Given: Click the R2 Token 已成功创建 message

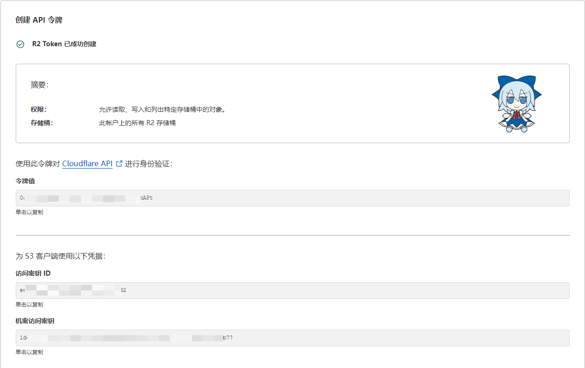Looking at the screenshot, I should click(x=64, y=44).
